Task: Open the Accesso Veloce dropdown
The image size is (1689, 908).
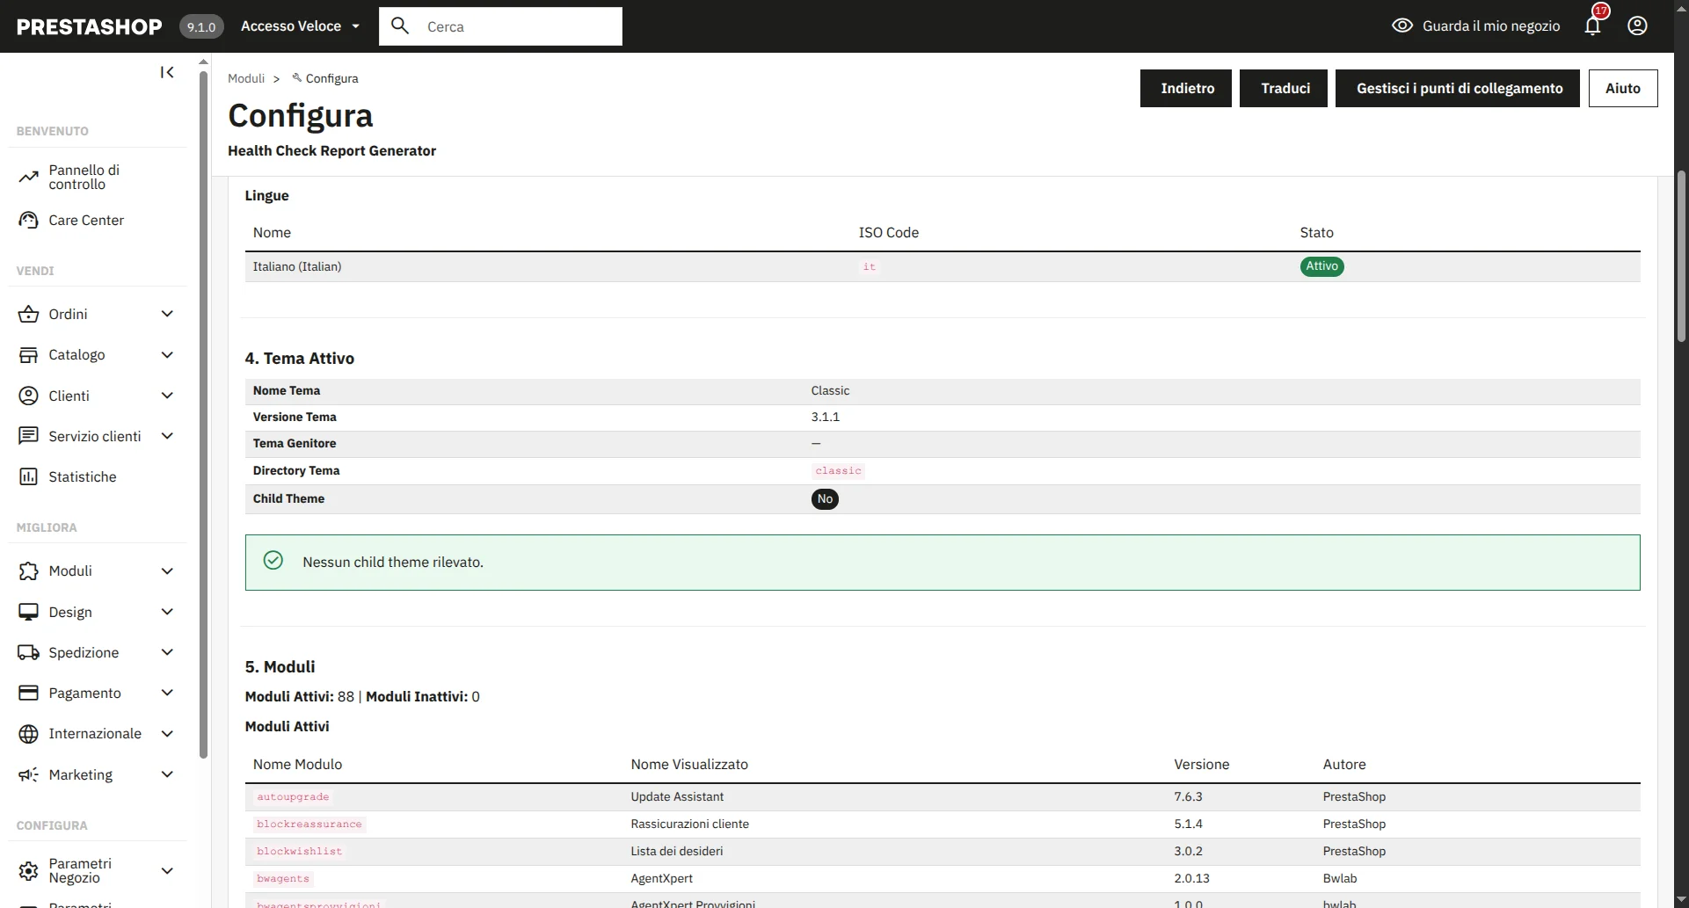Action: click(300, 25)
